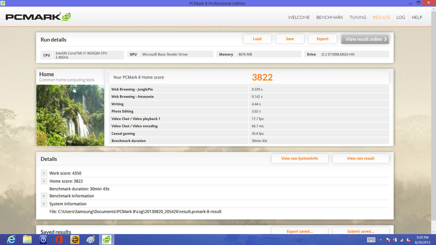
Task: Open the LOG tab
Action: (x=401, y=17)
